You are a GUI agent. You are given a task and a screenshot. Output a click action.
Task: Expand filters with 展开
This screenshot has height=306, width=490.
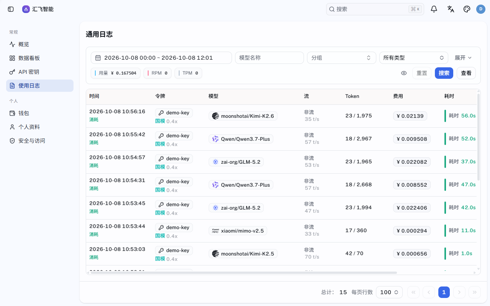(463, 58)
